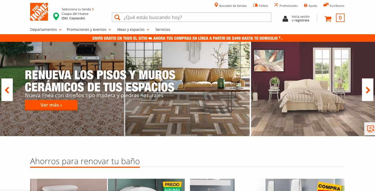Click the green store location pin icon
The width and height of the screenshot is (375, 191).
pos(56,16)
